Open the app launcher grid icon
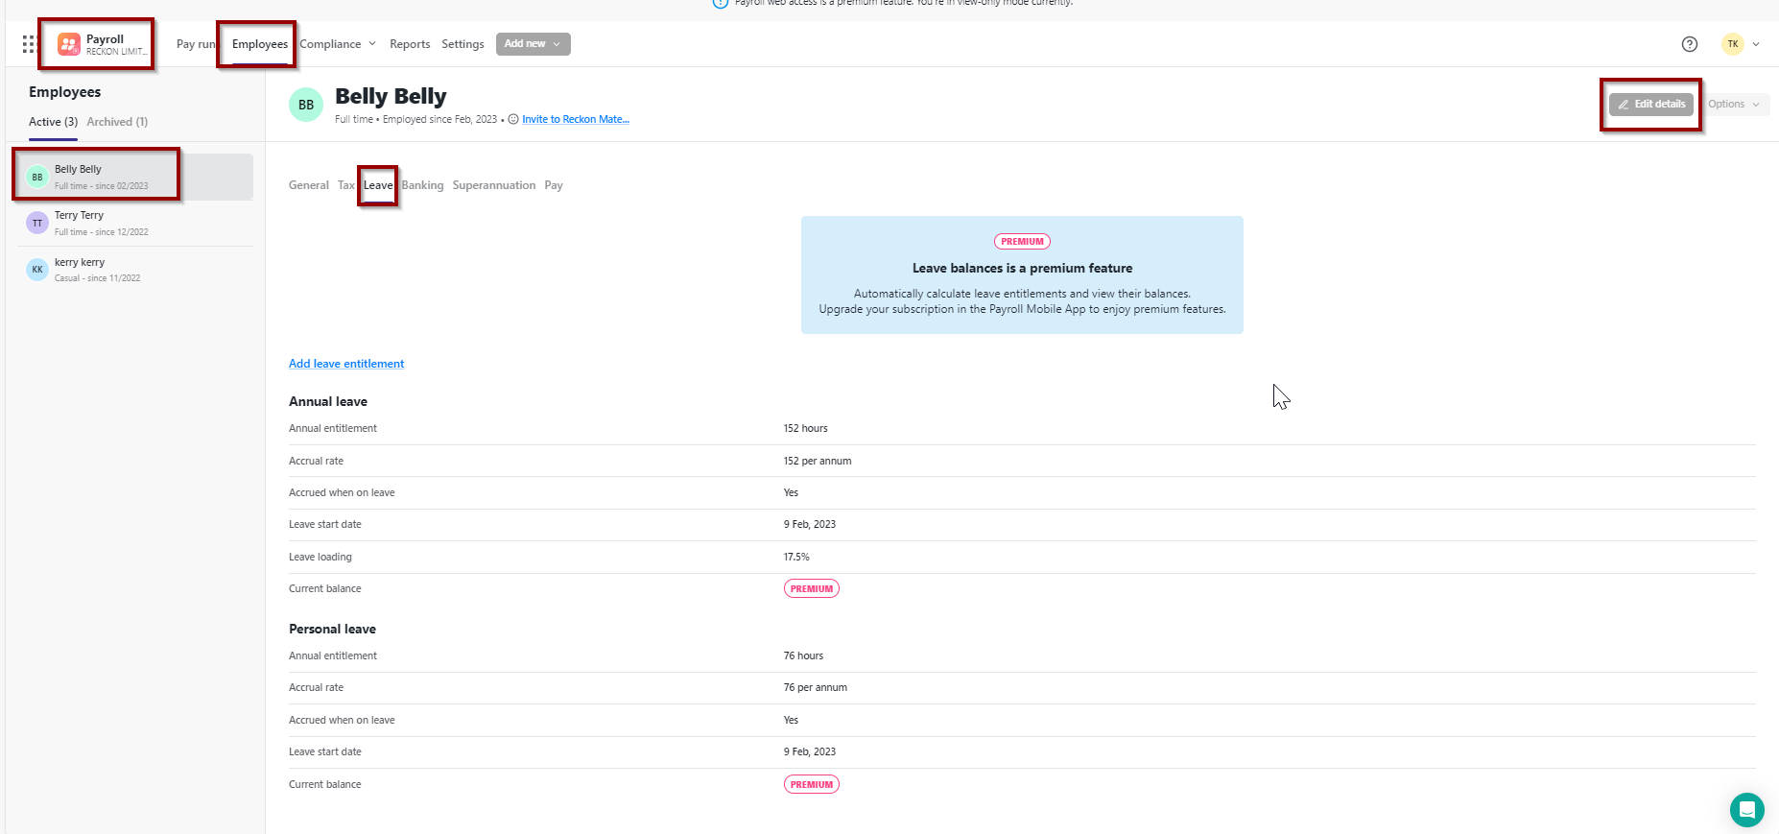Screen dimensions: 1779x834 tap(29, 44)
